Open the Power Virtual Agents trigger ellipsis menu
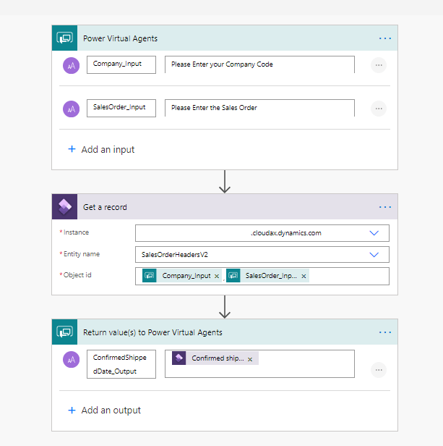Viewport: 443px width, 446px height. click(385, 38)
